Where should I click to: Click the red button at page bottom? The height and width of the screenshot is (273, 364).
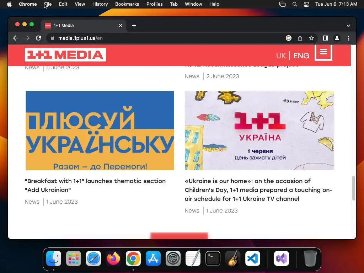point(179,236)
